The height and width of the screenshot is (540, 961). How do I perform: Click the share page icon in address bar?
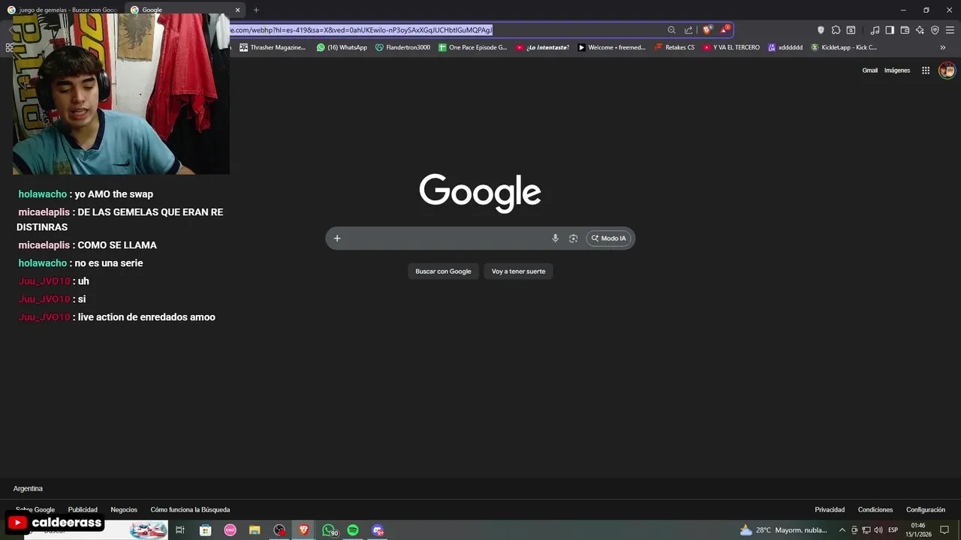point(688,30)
